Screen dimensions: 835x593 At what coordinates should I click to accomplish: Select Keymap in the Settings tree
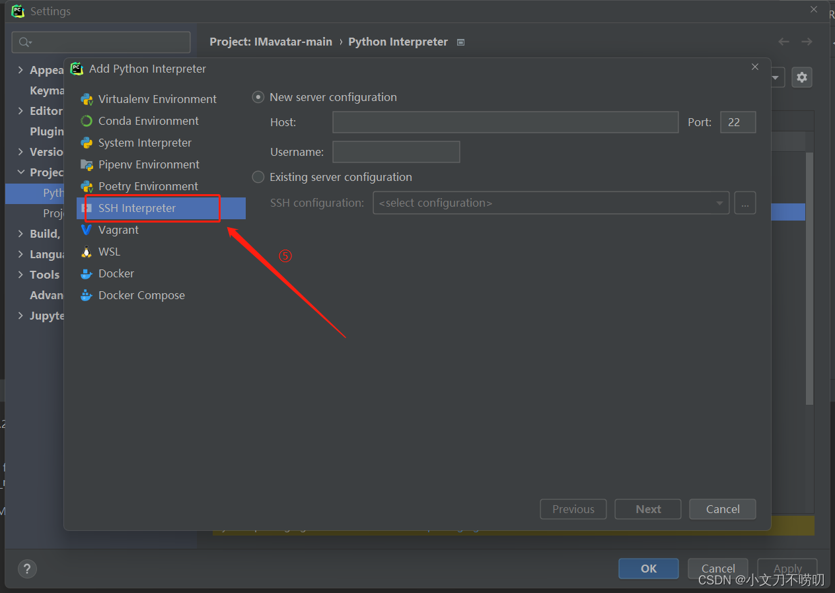point(48,90)
